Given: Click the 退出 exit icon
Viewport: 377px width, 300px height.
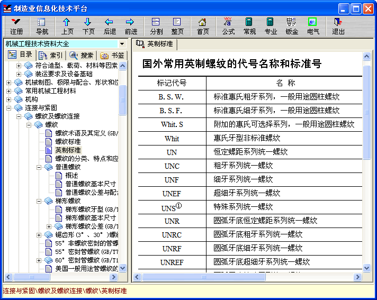Looking at the screenshot, I should 338,26.
